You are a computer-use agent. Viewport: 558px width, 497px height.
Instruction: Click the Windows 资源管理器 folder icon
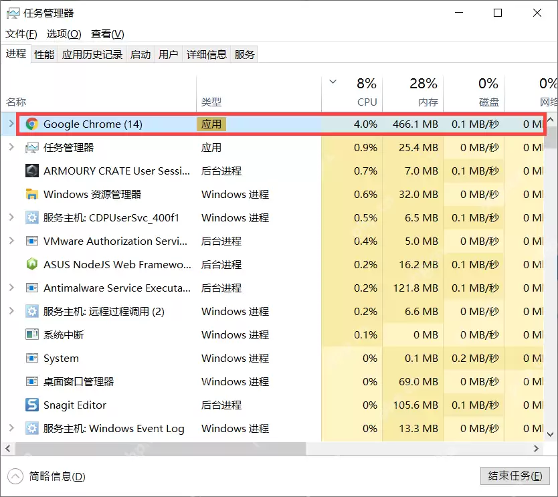pyautogui.click(x=31, y=194)
